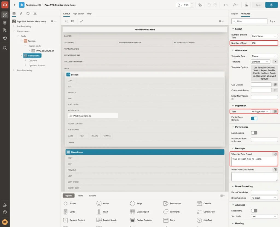Open the No Pagination type dropdown
280x227 pixels.
pos(260,112)
